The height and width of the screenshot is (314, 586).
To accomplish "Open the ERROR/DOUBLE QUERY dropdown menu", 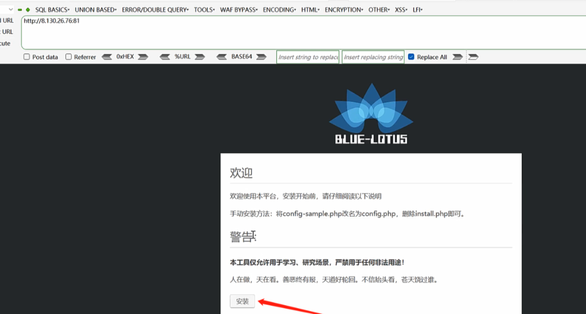I will pos(155,10).
